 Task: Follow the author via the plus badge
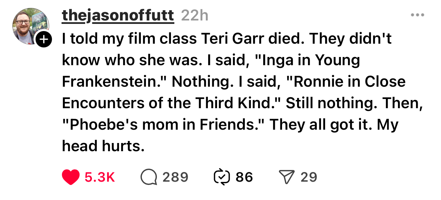tap(43, 40)
